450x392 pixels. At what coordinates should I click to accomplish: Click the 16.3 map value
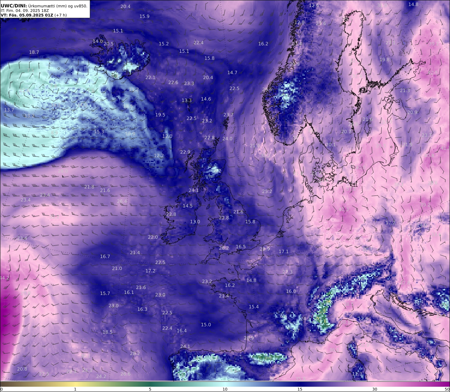pos(142,309)
